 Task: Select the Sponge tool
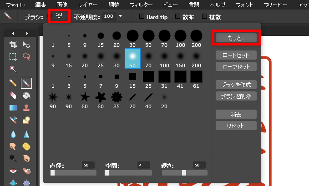click(26, 146)
